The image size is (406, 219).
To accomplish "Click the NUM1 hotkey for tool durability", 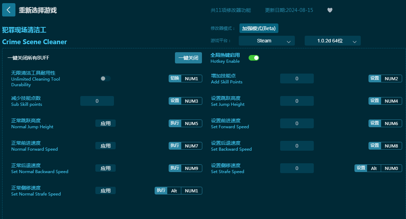I will tap(191, 78).
